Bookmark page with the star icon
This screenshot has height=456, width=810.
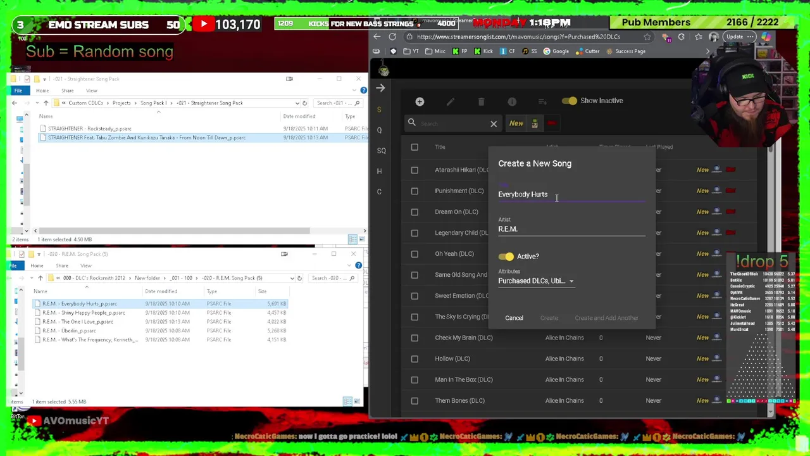[647, 37]
